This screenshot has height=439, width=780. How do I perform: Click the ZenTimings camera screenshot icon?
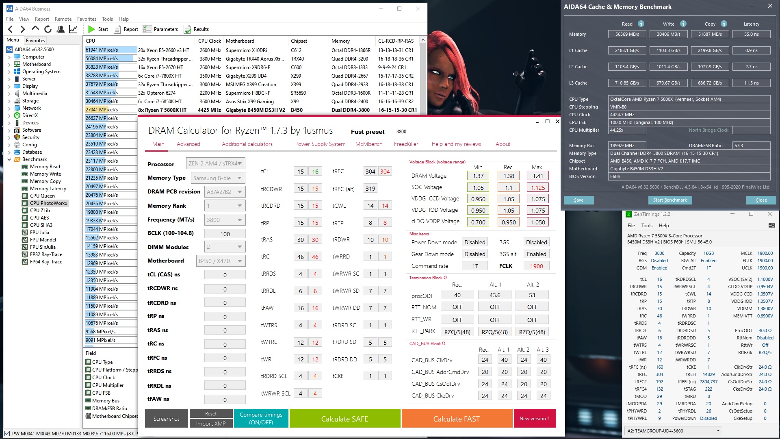[771, 225]
